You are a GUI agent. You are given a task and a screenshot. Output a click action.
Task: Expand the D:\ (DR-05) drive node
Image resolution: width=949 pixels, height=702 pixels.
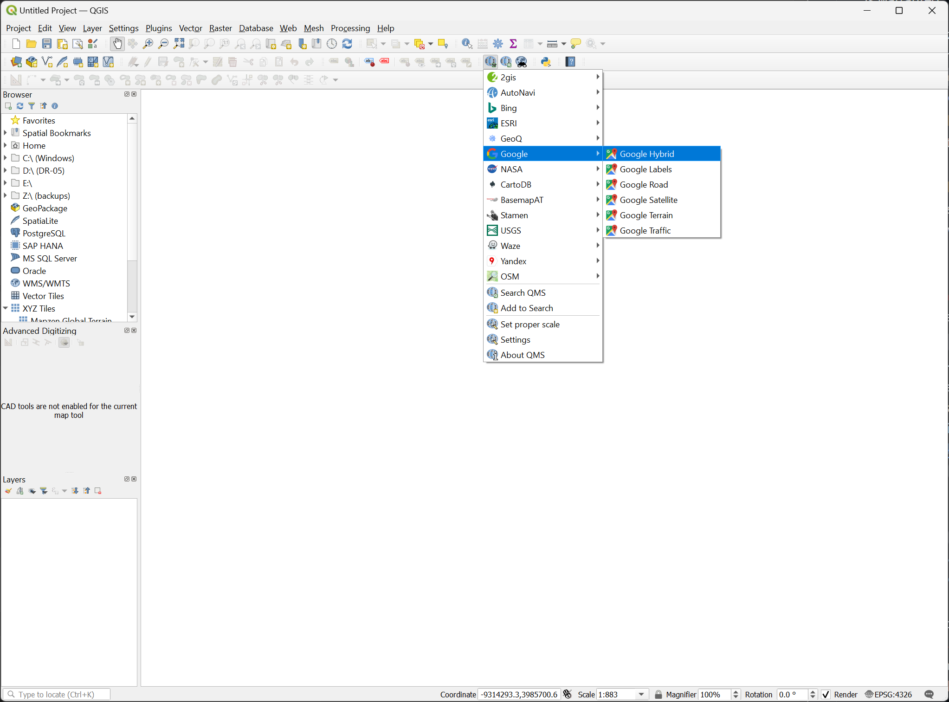(5, 170)
